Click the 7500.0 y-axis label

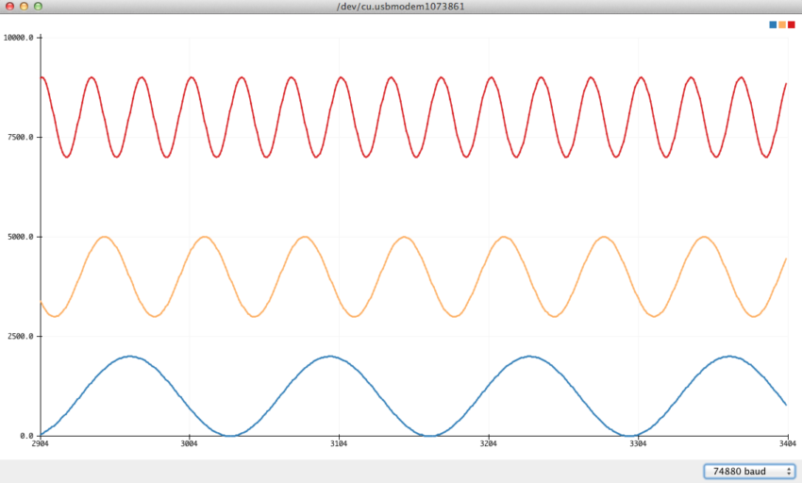point(21,137)
